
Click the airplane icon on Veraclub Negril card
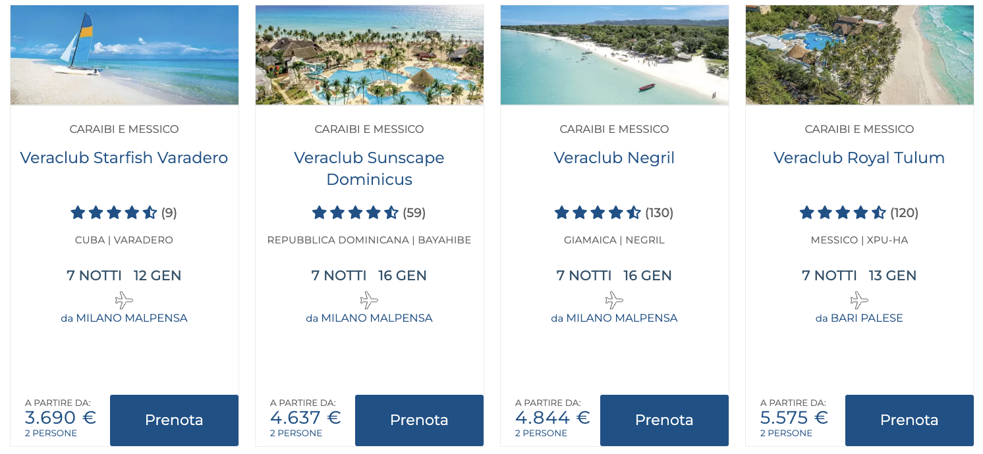[614, 301]
